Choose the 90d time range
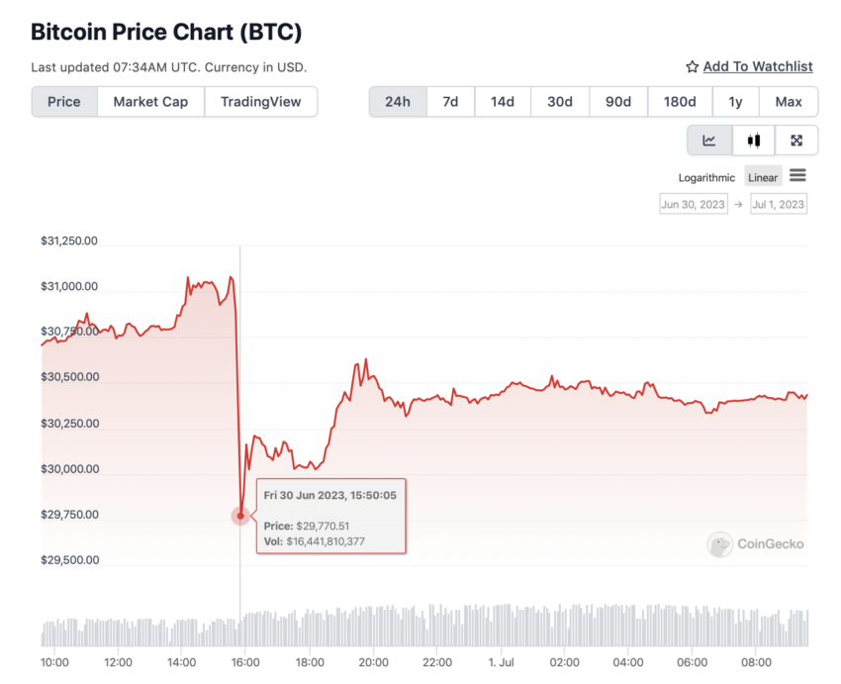Image resolution: width=841 pixels, height=684 pixels. pos(618,101)
